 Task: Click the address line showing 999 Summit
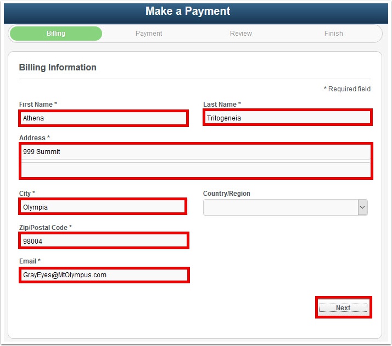tap(195, 152)
